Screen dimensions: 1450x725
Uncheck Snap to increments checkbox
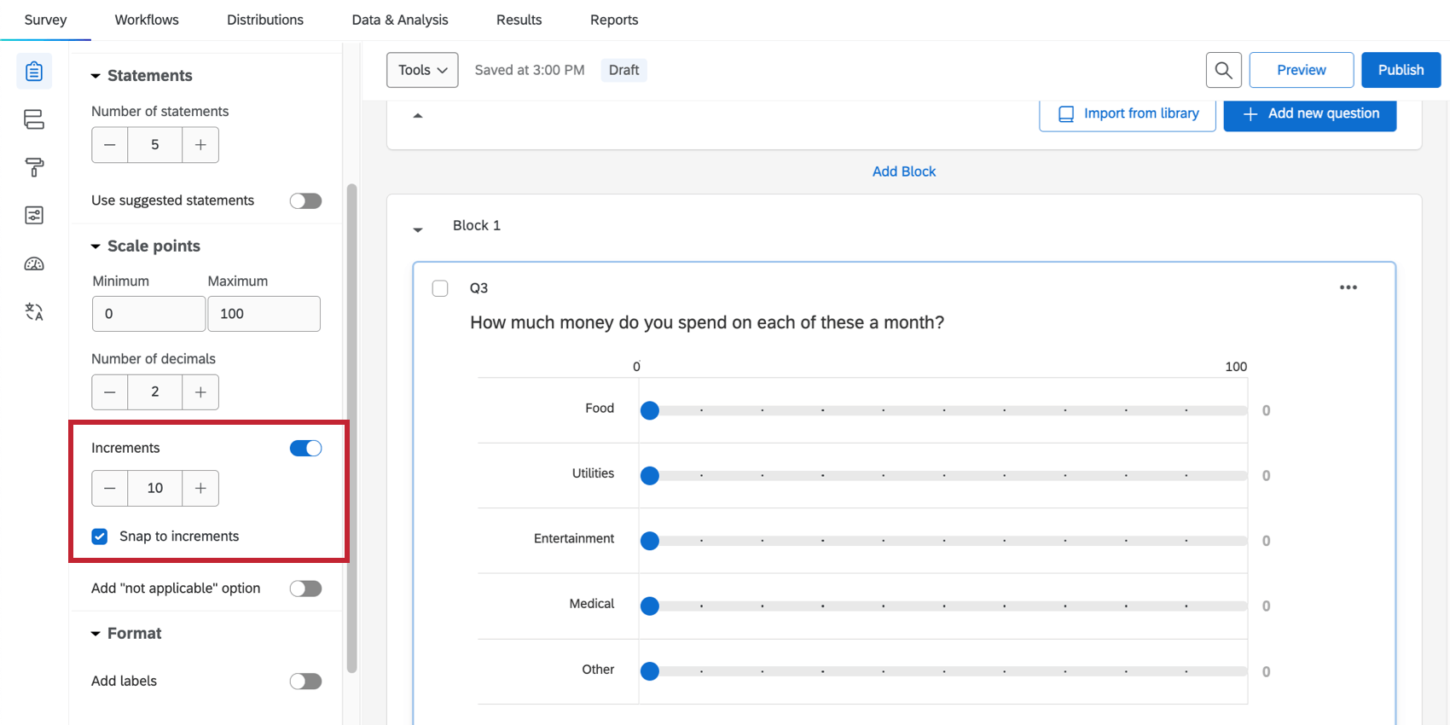pos(100,536)
